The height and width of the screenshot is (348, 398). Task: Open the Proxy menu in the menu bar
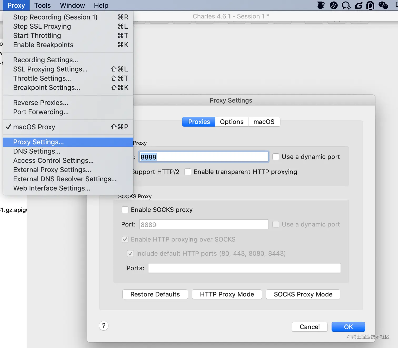coord(16,5)
